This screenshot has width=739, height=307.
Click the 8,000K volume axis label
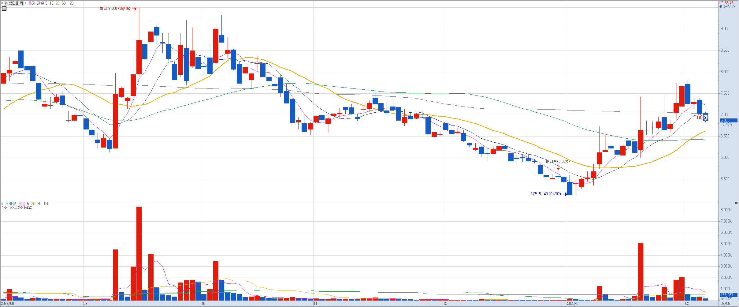click(726, 210)
